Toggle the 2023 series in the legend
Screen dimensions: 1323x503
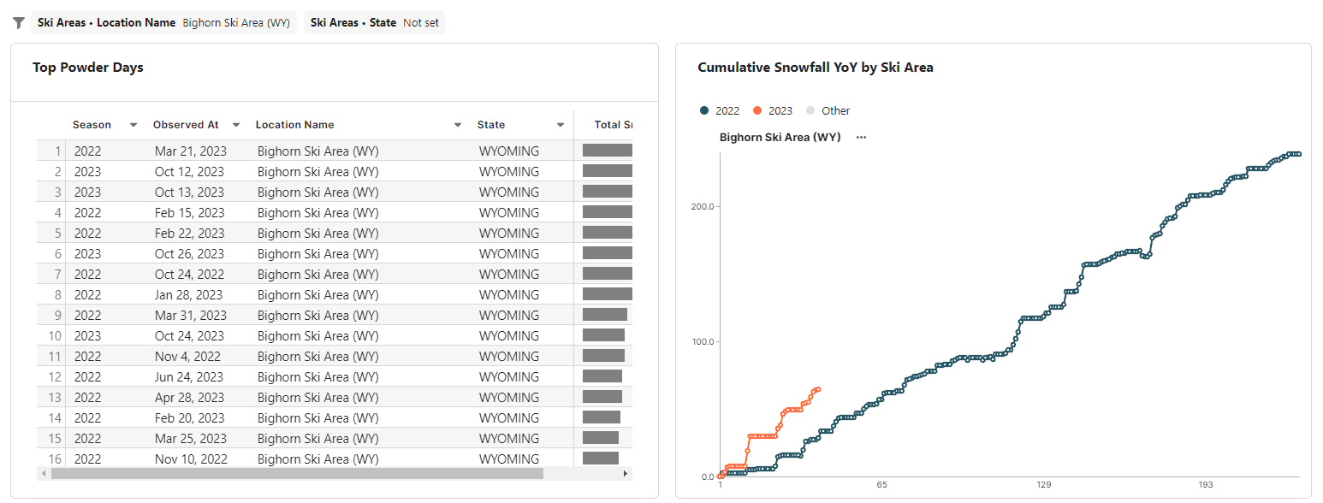pyautogui.click(x=773, y=110)
